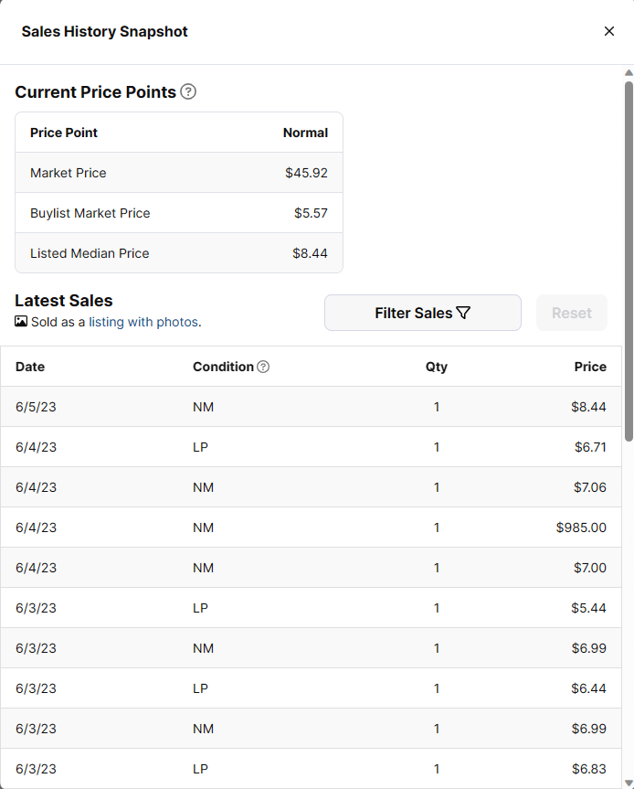
Task: Click the vertical scrollbar thumb
Action: pyautogui.click(x=628, y=256)
